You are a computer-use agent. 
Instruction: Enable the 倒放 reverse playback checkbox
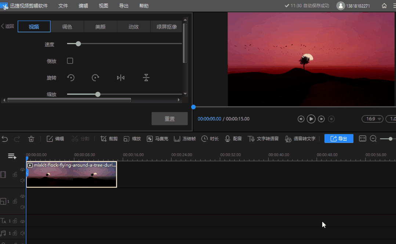[70, 61]
